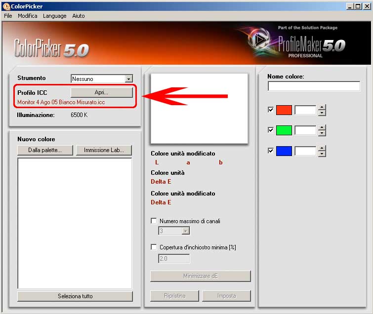Toggle the blue channel checkbox
Screen dimensions: 373x314
tap(270, 151)
